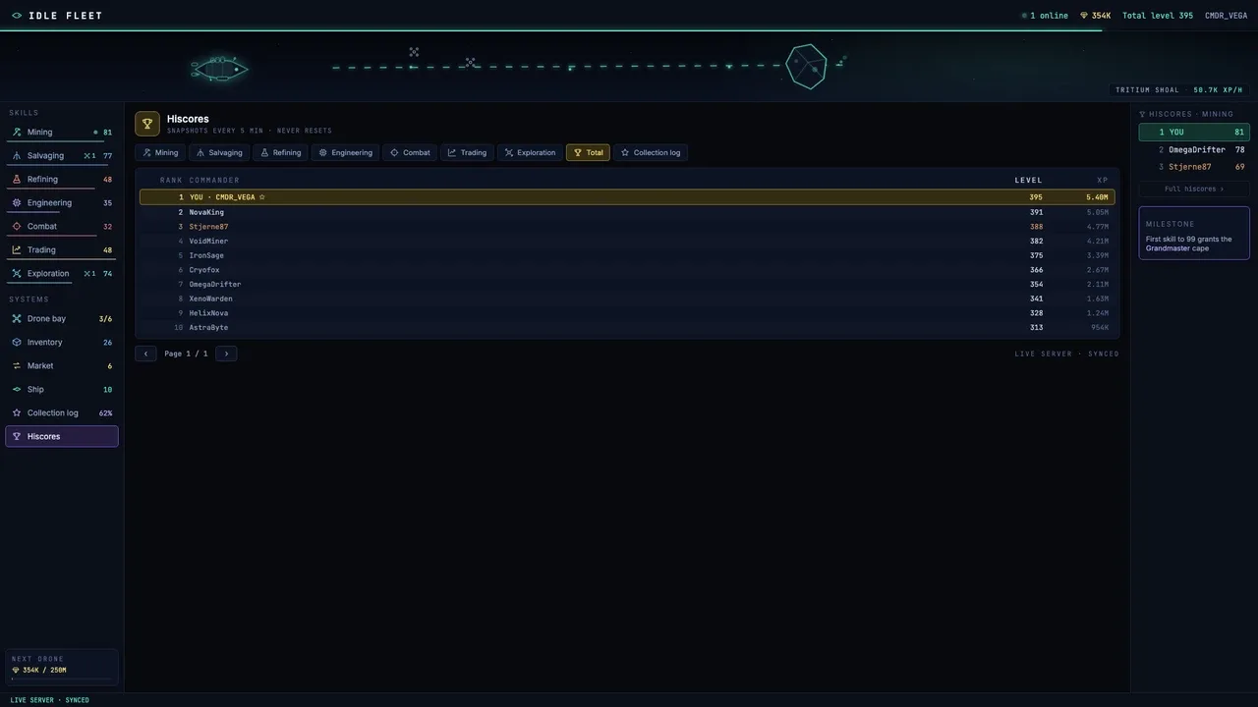Viewport: 1258px width, 707px height.
Task: Open the Mining hiscores tab
Action: (160, 153)
